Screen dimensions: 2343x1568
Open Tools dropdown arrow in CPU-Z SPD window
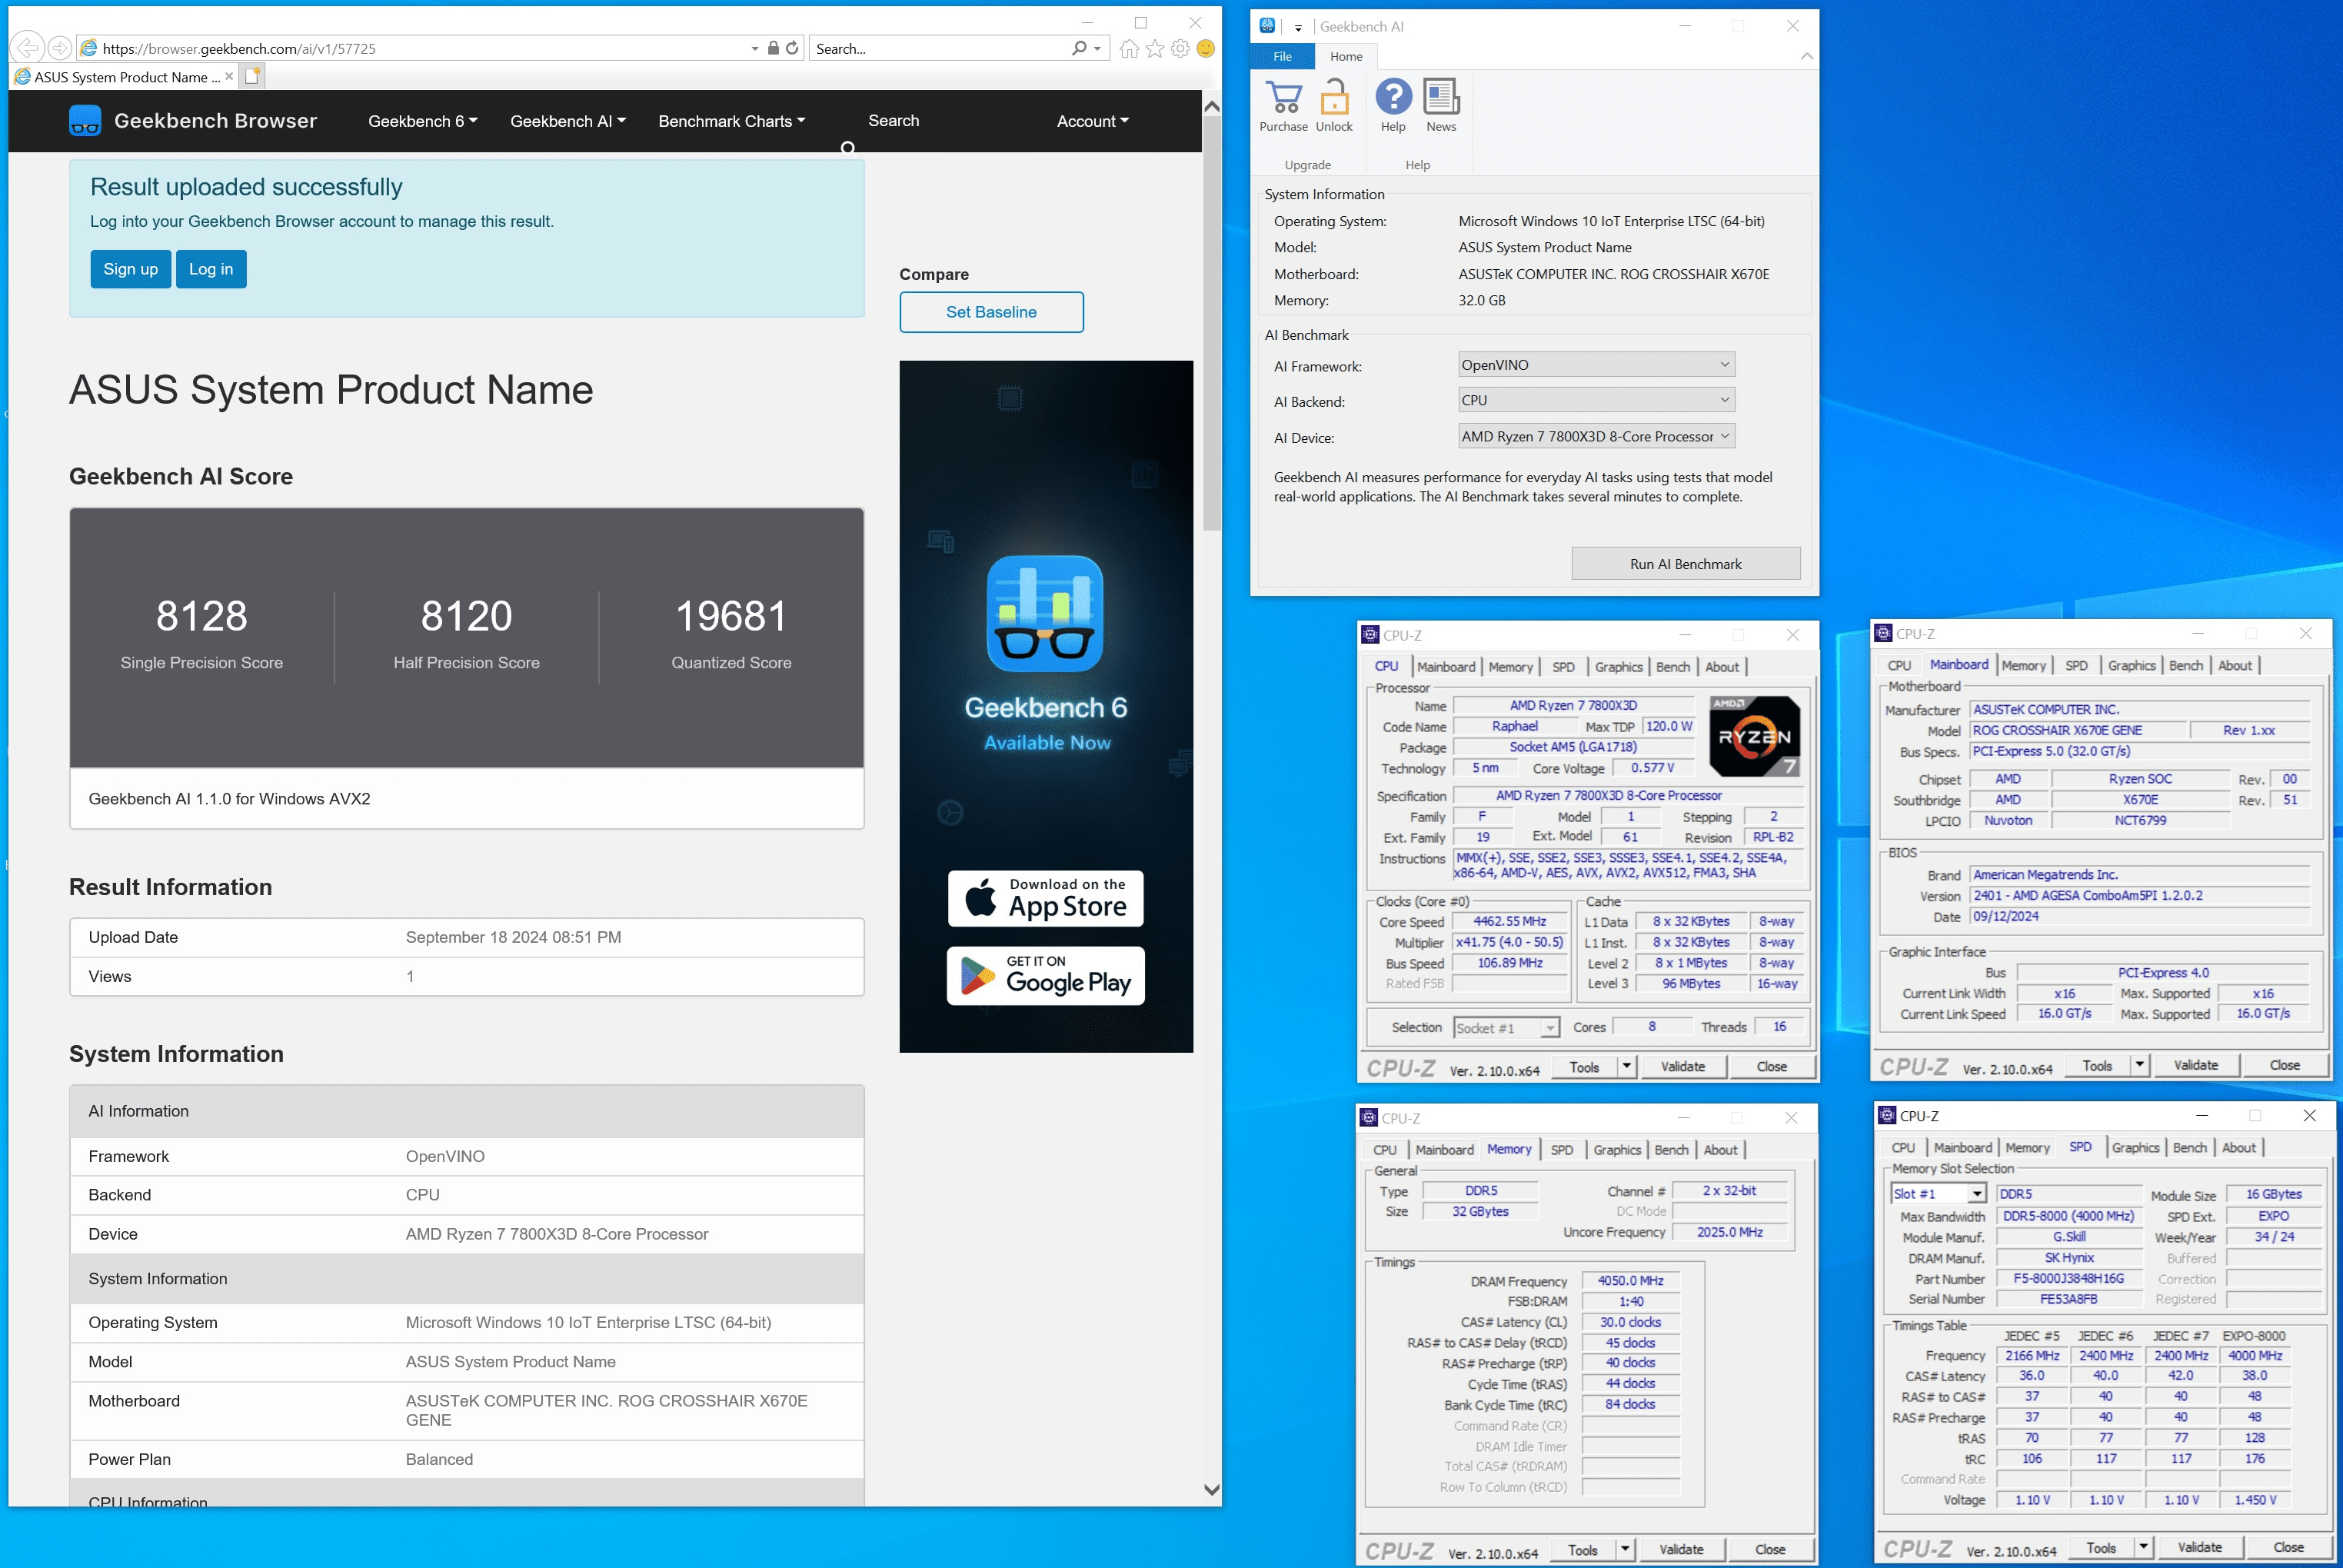click(x=2142, y=1547)
